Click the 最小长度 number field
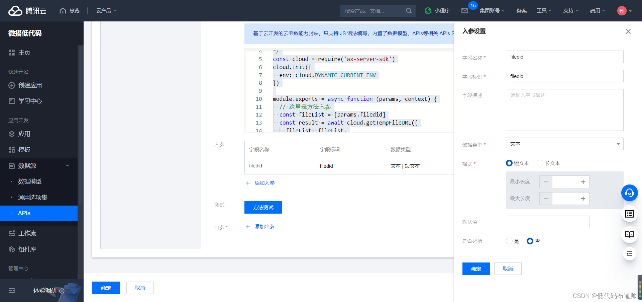The height and width of the screenshot is (302, 642). coord(564,182)
